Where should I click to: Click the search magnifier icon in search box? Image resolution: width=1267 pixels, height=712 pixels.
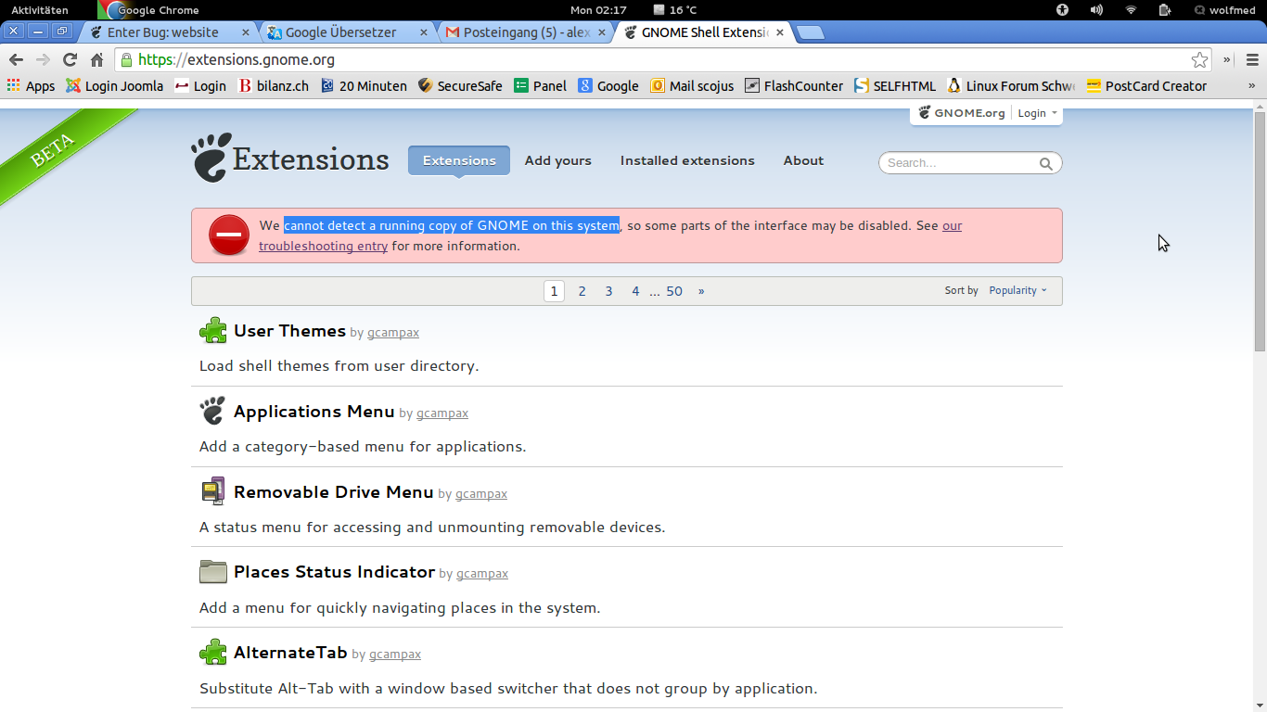1045,163
